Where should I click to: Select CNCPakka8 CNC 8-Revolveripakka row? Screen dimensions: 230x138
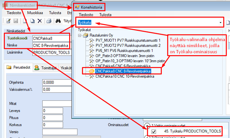pos(123,71)
